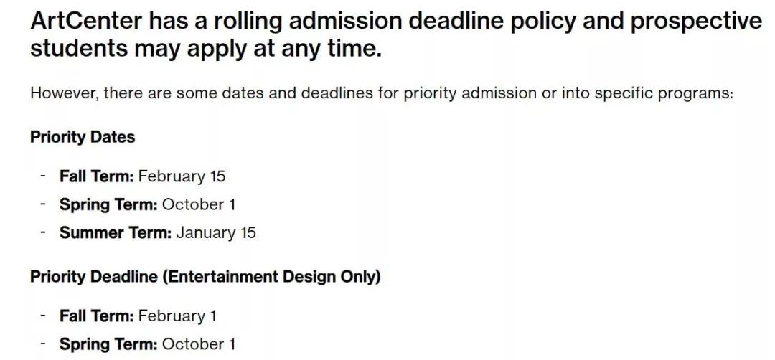Click the dash bullet before Summer Term
Viewport: 775px width, 360px height.
click(x=44, y=231)
